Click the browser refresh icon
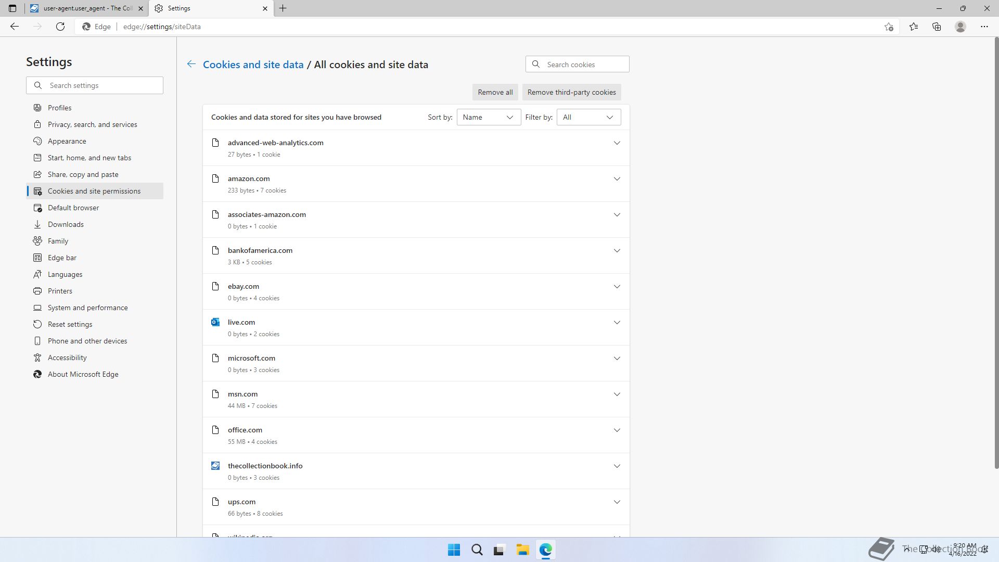This screenshot has height=562, width=999. tap(60, 27)
